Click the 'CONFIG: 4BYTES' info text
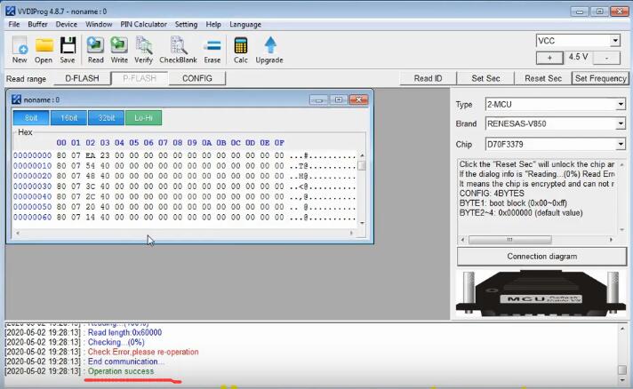Viewport: 633px width, 389px height. click(x=492, y=193)
